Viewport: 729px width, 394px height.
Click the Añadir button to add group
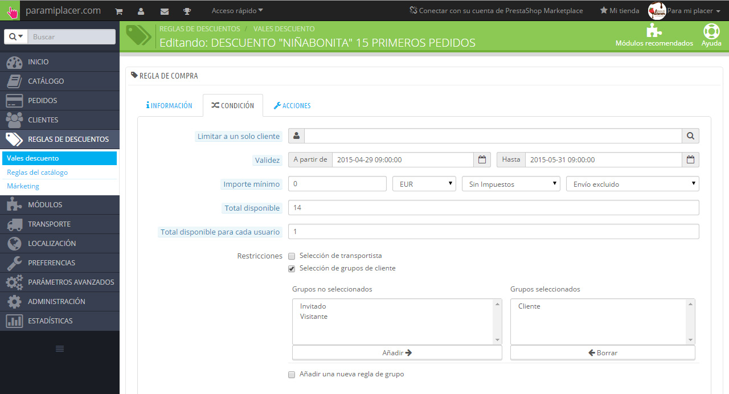tap(397, 353)
